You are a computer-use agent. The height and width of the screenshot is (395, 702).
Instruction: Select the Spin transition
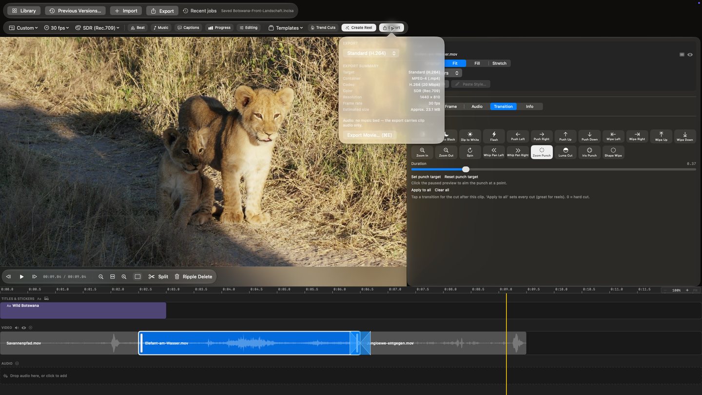click(x=470, y=152)
